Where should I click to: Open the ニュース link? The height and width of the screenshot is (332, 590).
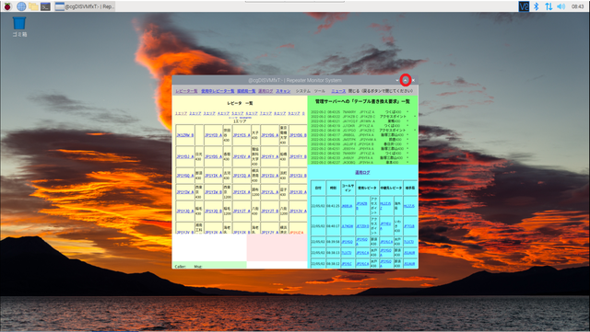[x=338, y=91]
